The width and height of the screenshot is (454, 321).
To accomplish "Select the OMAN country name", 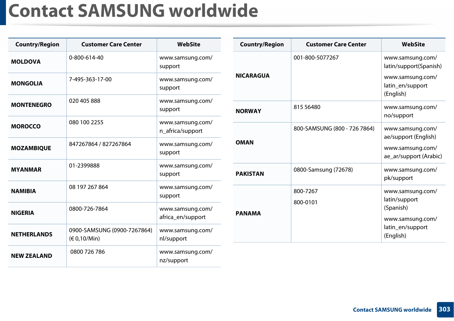I will tap(244, 143).
